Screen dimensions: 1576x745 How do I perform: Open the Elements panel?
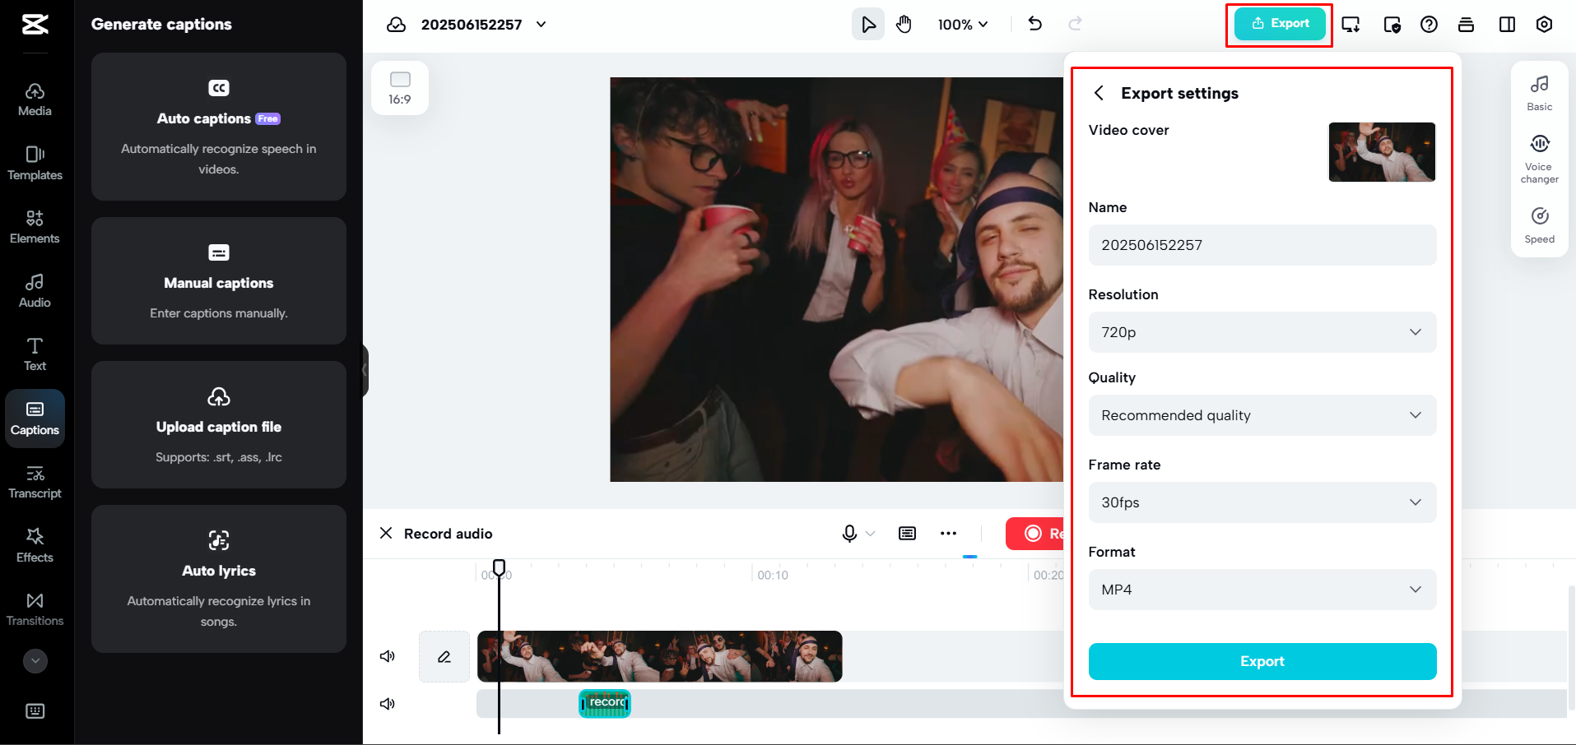pyautogui.click(x=35, y=227)
